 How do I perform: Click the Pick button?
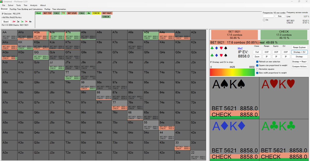[x=280, y=16]
